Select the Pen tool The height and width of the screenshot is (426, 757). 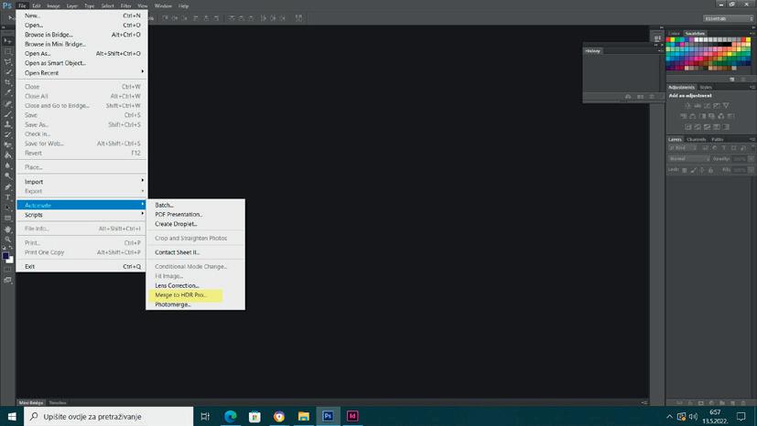(7, 186)
